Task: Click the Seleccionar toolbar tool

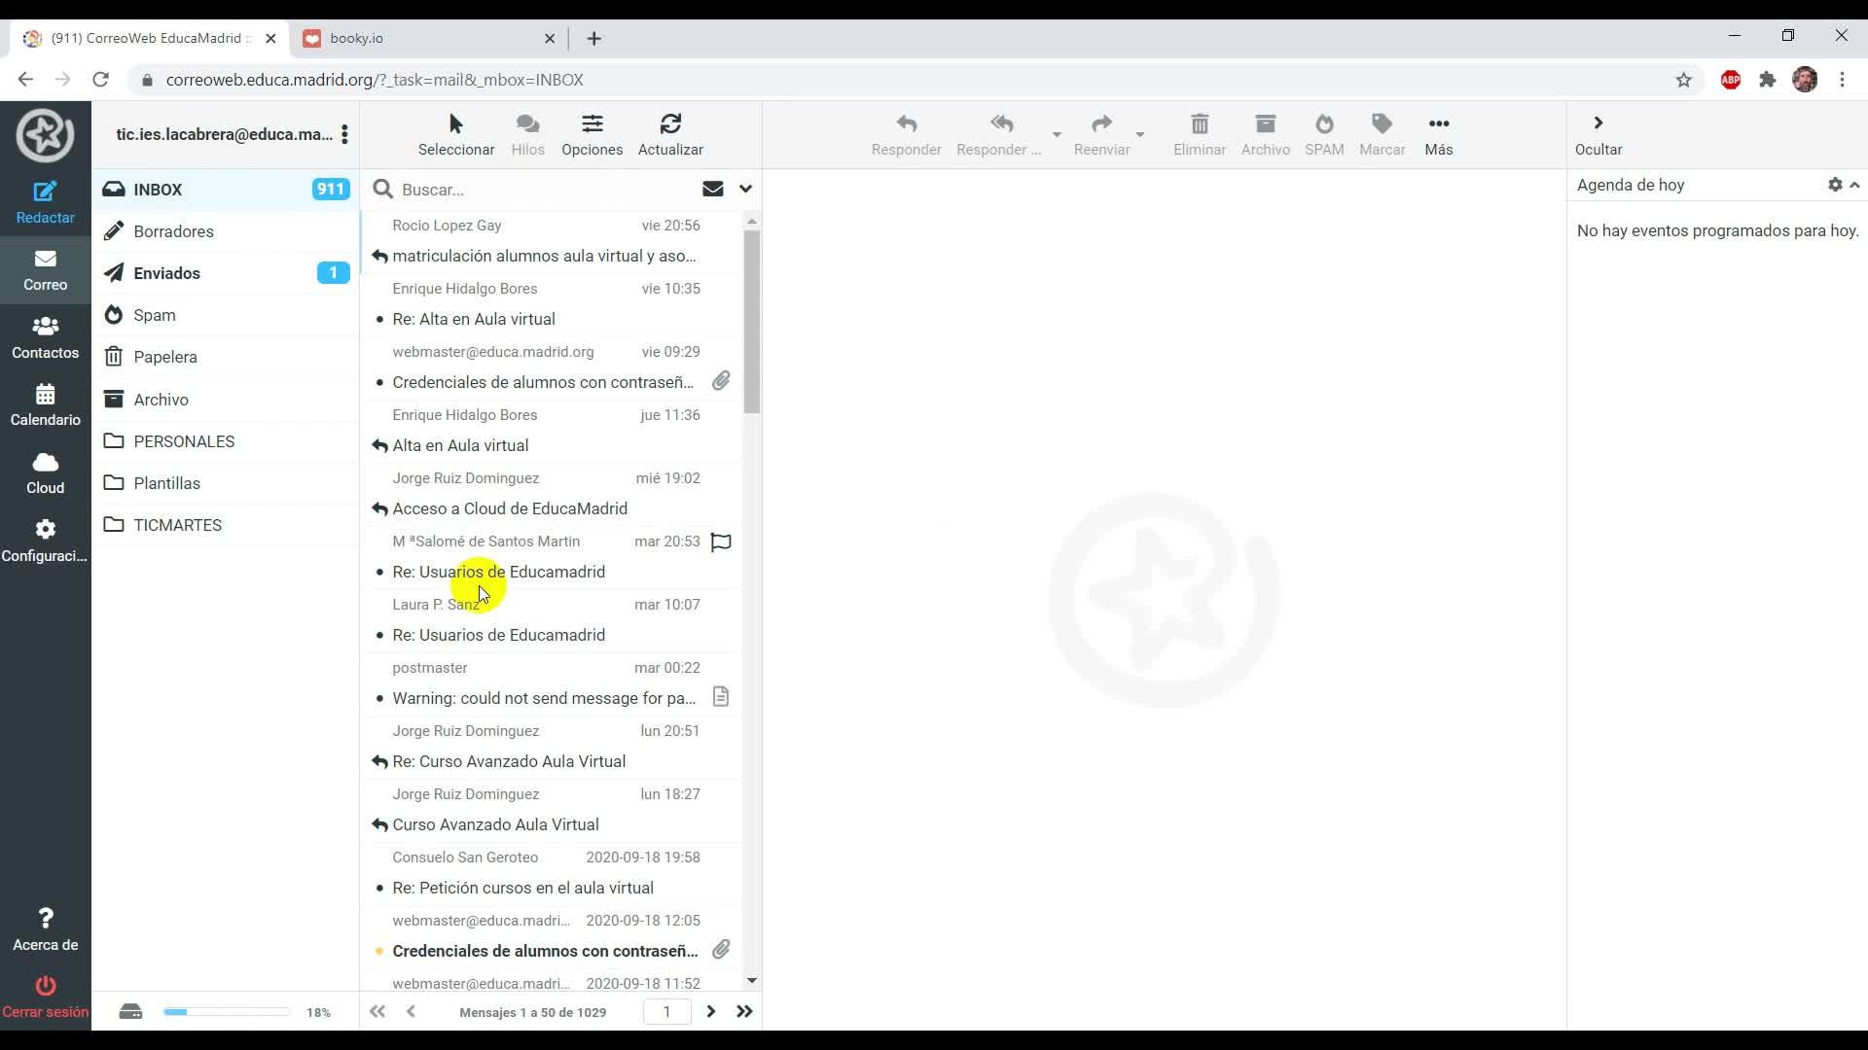Action: [455, 134]
